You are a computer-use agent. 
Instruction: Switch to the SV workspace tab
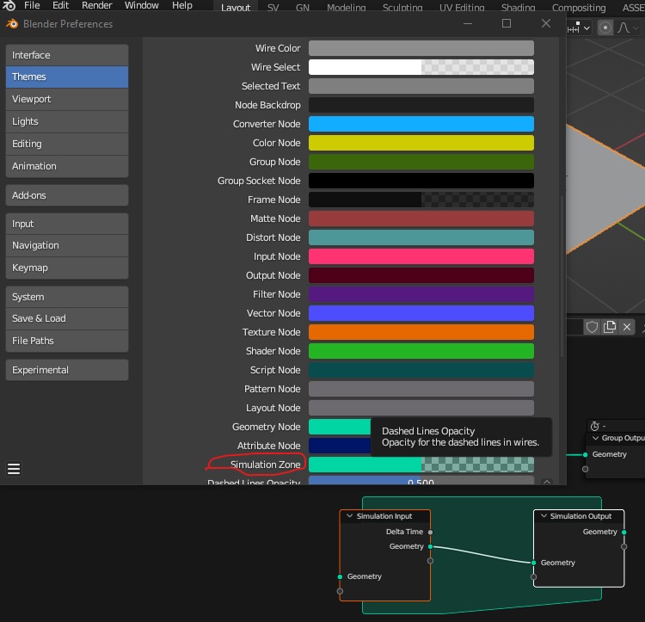(273, 8)
